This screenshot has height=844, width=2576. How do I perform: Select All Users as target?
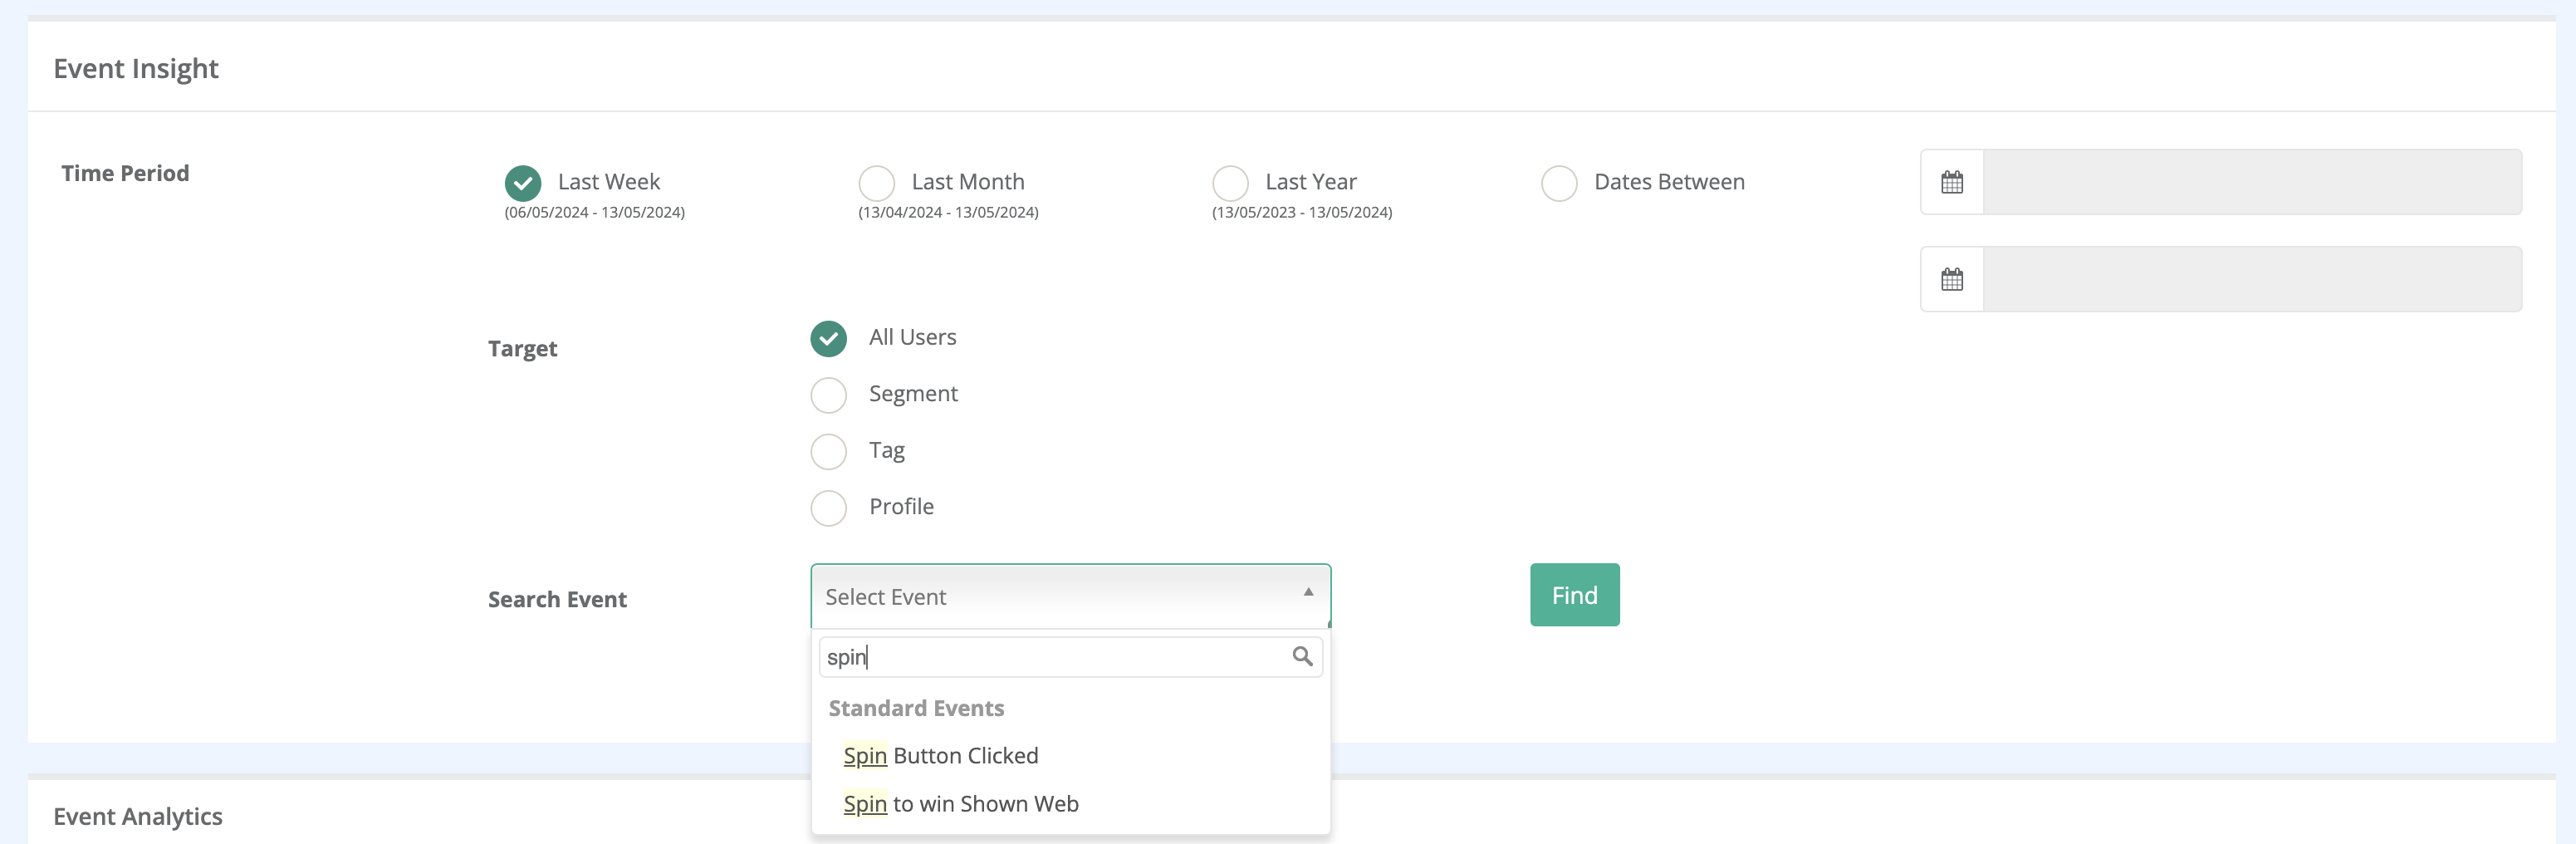pyautogui.click(x=828, y=338)
